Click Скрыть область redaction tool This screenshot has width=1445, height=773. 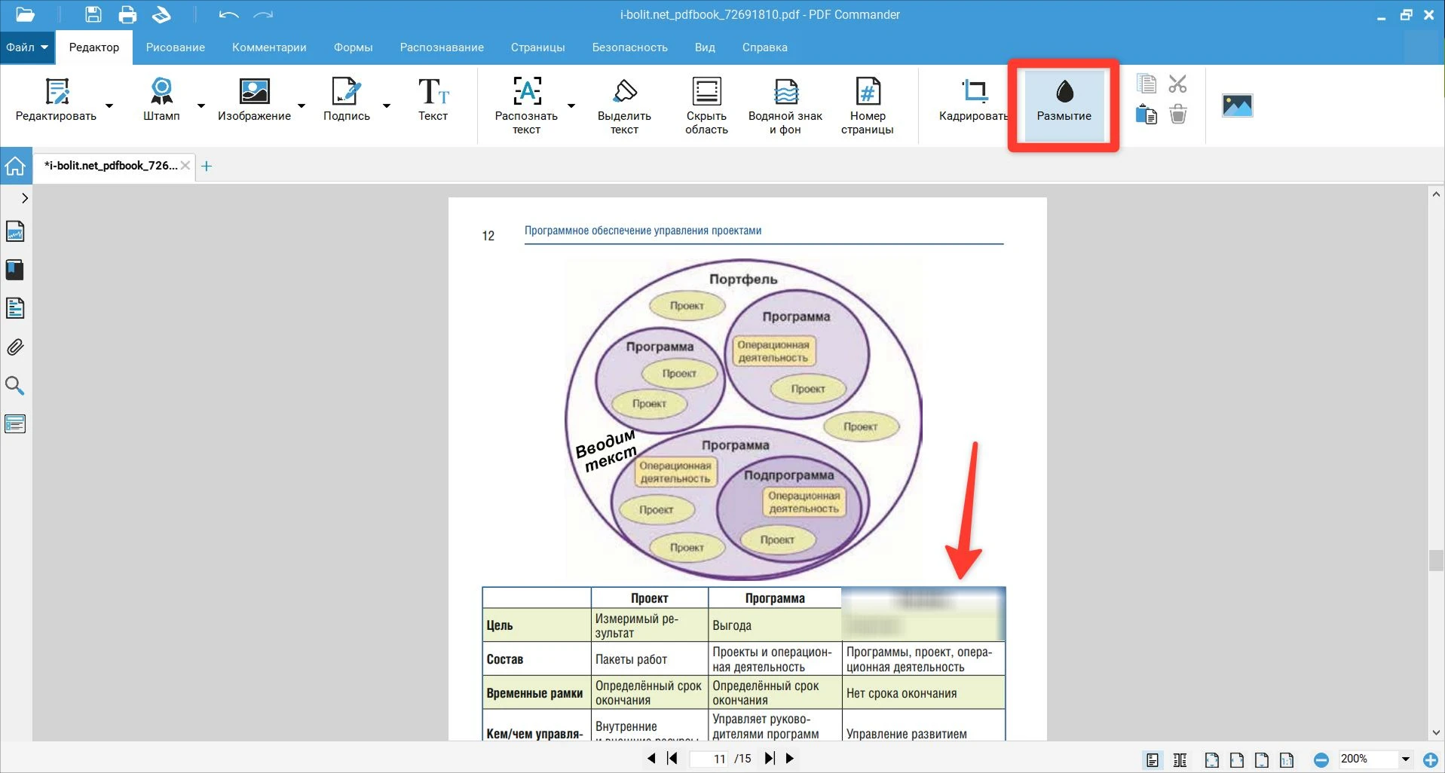(706, 105)
